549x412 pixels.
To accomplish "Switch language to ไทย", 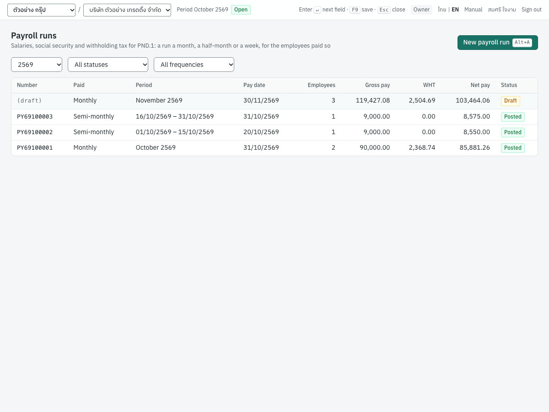I will (x=442, y=10).
